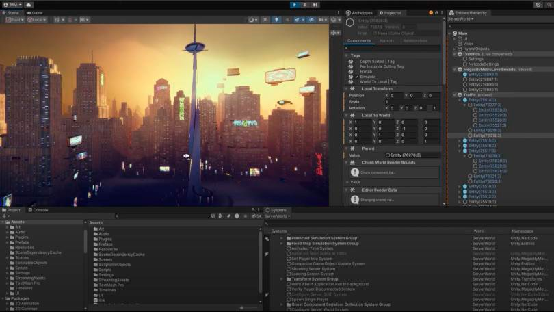The height and width of the screenshot is (312, 554).
Task: Click the orange data mode indicator in Inspector
Action: tap(431, 13)
